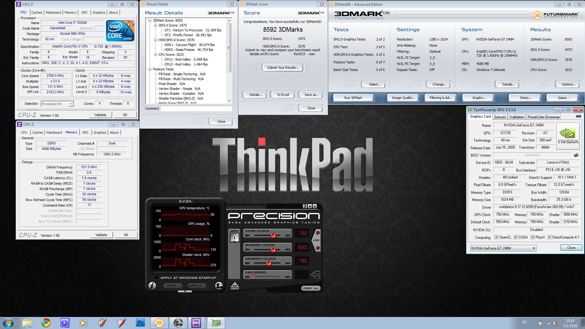Enable Apply at Windows Startup

click(157, 278)
